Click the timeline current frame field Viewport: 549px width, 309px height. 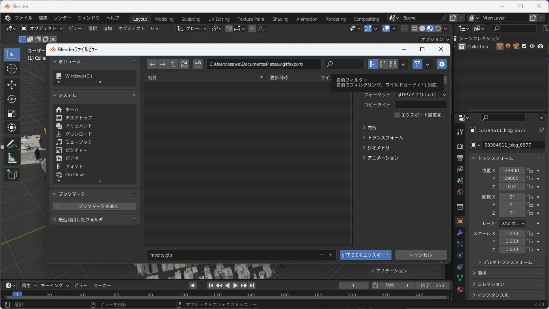coord(354,285)
